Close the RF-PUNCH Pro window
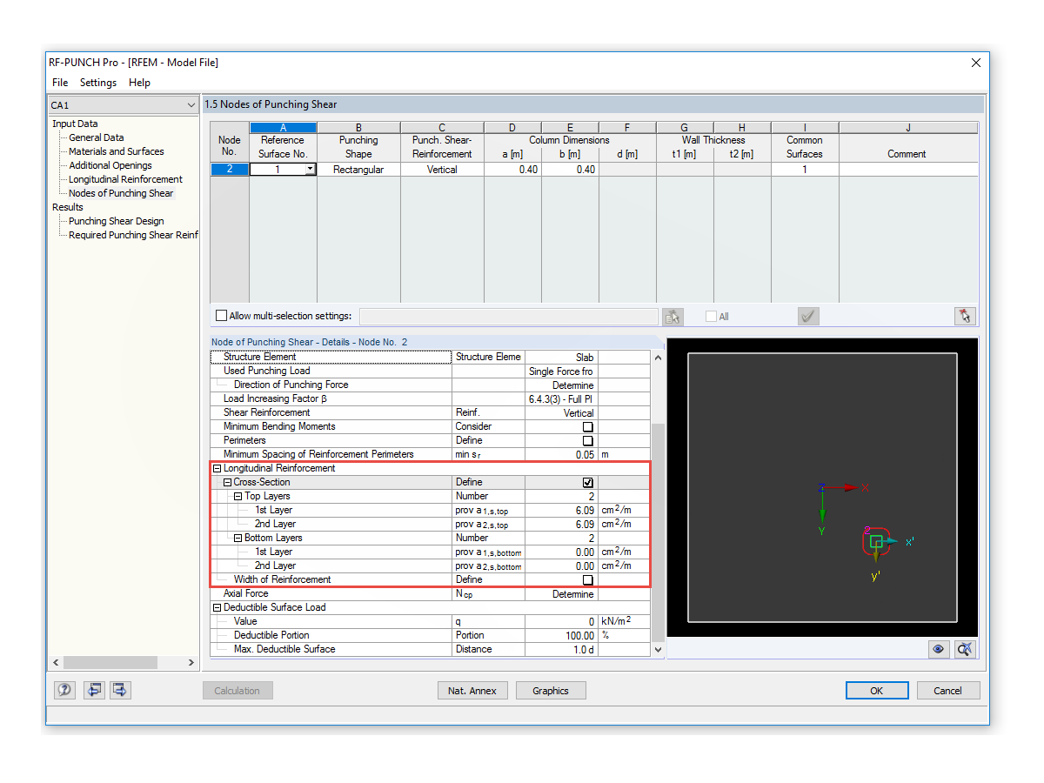Viewport: 1044px width, 783px height. tap(975, 63)
